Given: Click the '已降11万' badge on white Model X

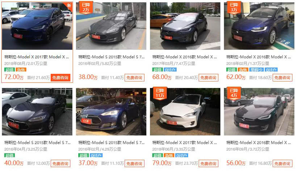Looking at the screenshot, I should coord(160,93).
